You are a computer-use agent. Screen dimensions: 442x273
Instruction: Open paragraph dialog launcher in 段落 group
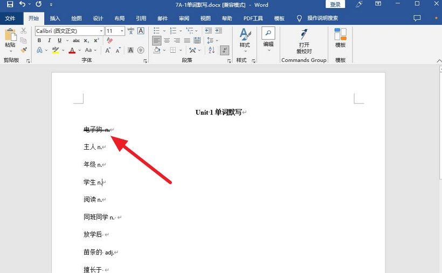coord(229,60)
